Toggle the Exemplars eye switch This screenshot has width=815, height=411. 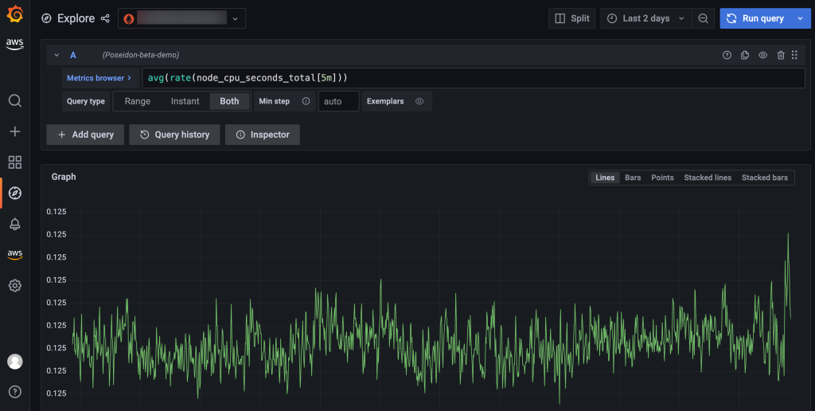tap(419, 101)
